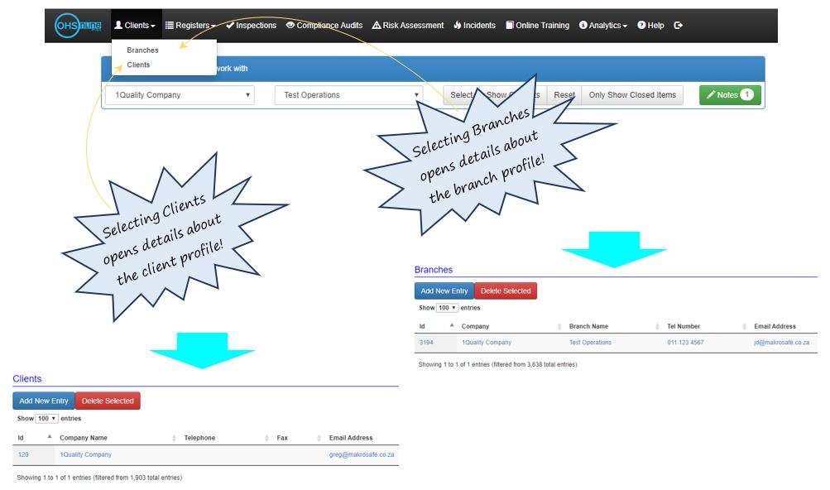
Task: Select the Compliance Audits eye icon
Action: click(x=291, y=25)
